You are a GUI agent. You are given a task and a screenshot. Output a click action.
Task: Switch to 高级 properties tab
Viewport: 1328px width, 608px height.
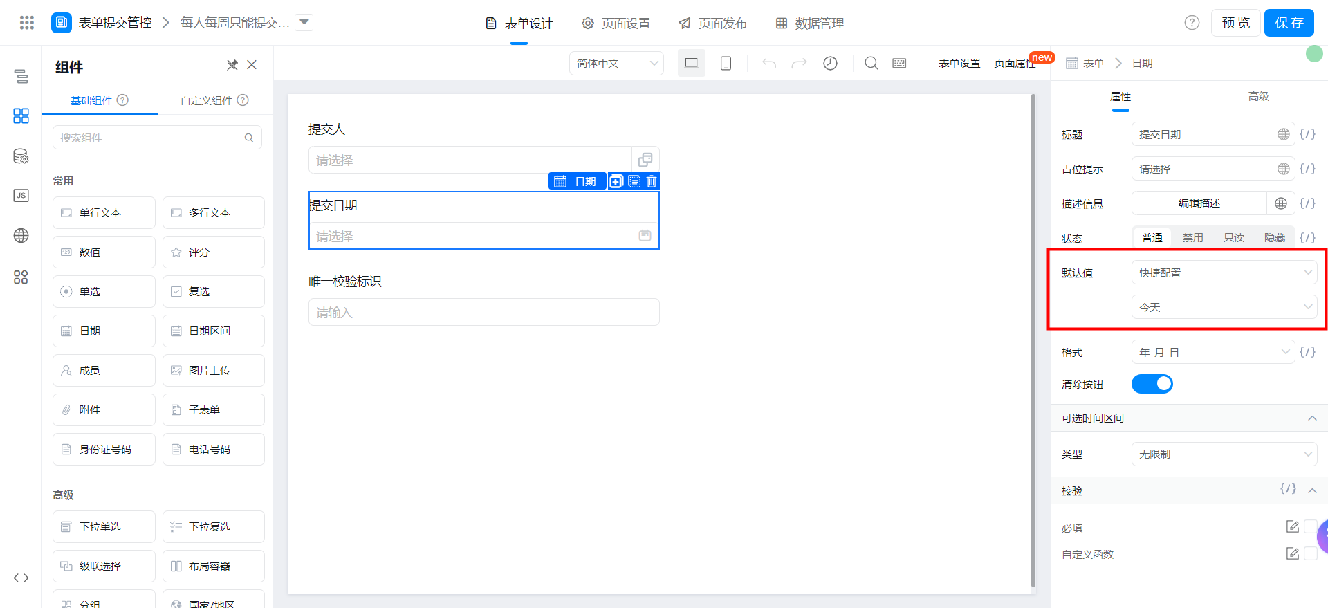point(1258,96)
